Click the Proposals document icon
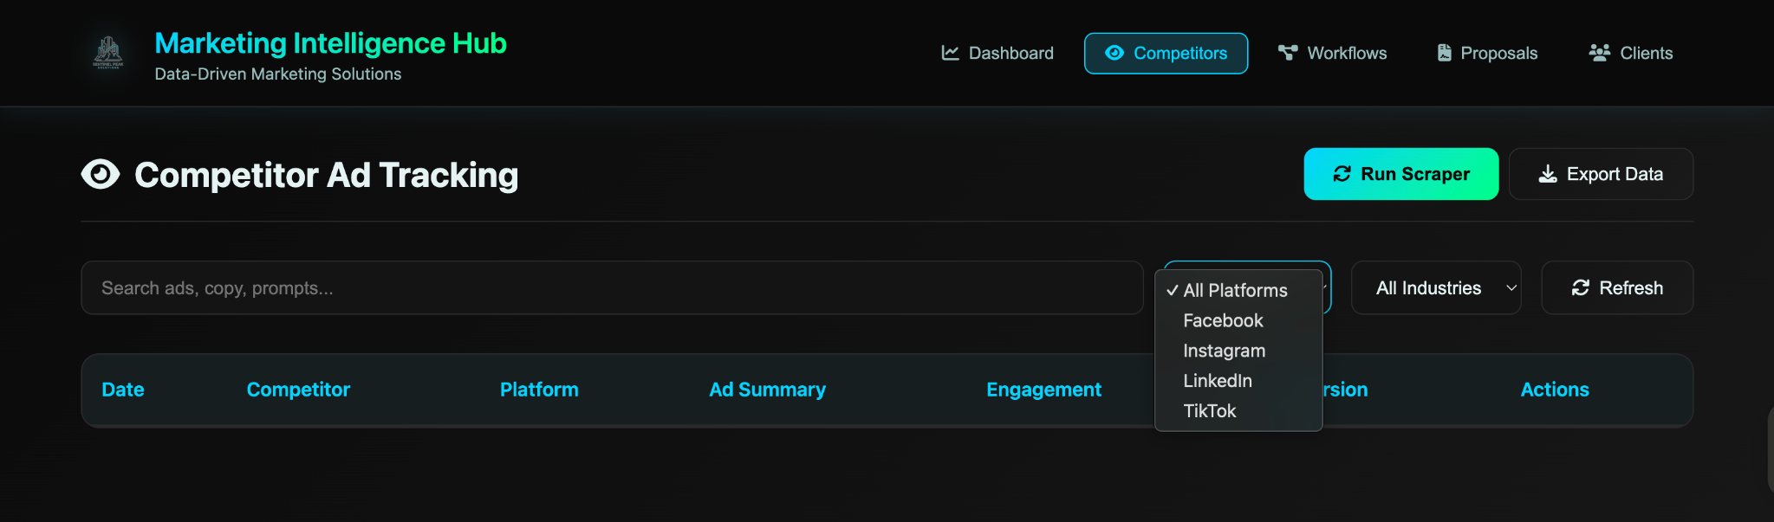This screenshot has height=522, width=1774. point(1444,53)
